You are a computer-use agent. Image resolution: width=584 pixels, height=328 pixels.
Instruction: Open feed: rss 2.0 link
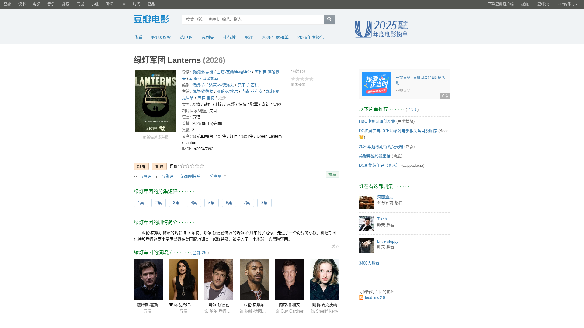coord(375,298)
